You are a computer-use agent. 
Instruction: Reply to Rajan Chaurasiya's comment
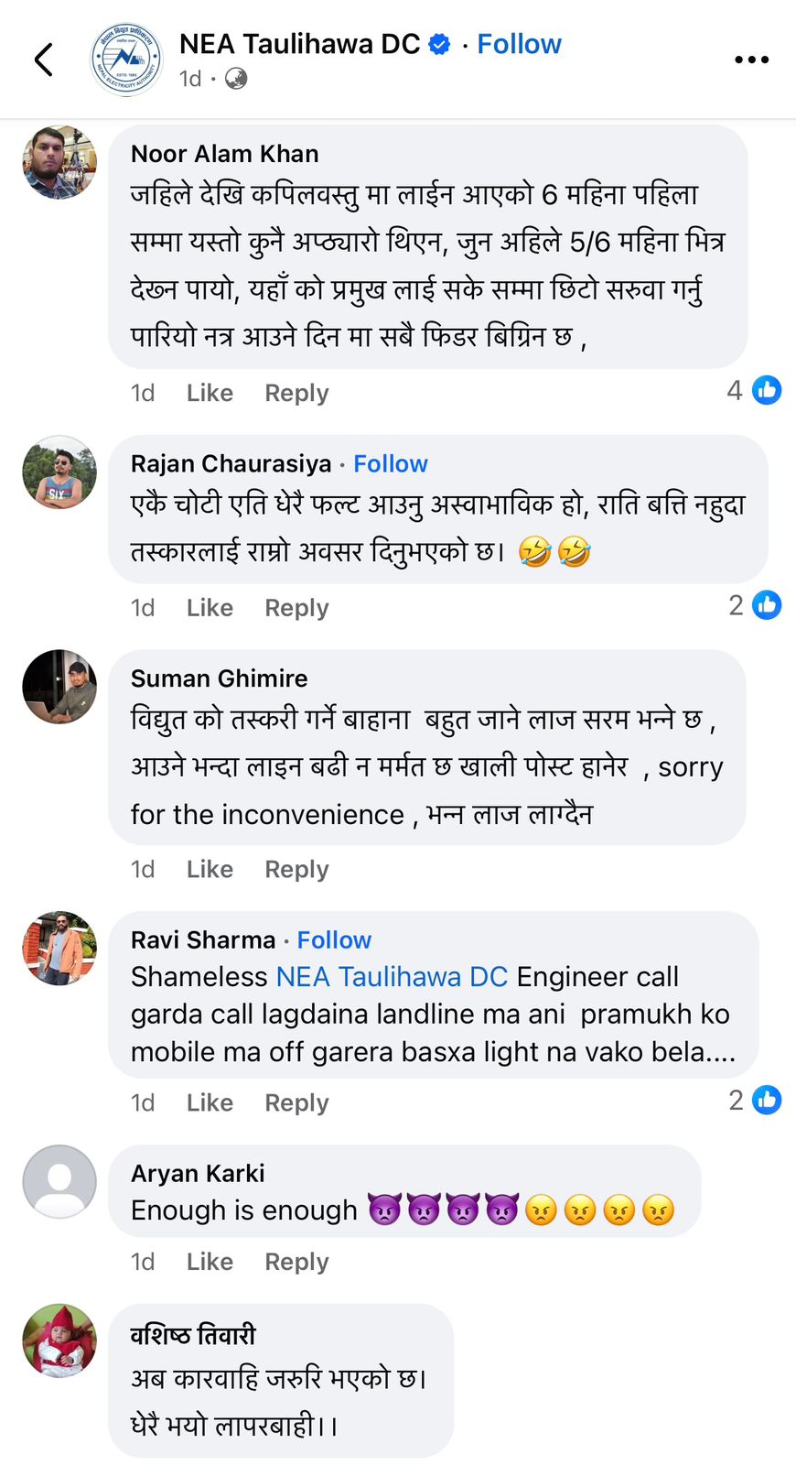click(x=296, y=608)
